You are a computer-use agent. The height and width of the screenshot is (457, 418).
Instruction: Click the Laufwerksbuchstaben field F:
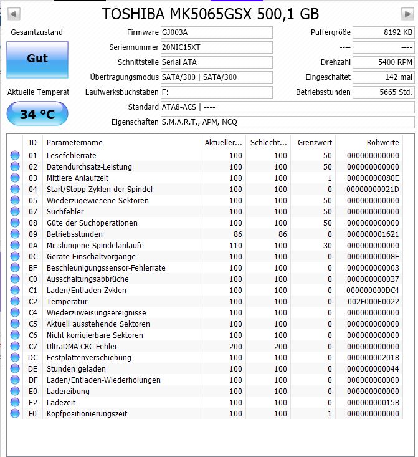click(216, 92)
